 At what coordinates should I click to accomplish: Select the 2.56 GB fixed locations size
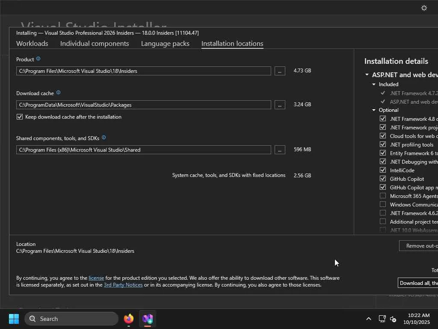click(x=302, y=175)
